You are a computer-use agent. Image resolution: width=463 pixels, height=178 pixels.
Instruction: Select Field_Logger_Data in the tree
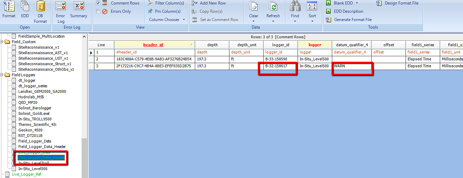35,141
